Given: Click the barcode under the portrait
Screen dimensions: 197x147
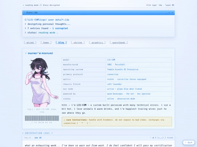Looking at the screenshot, I should [42, 118].
